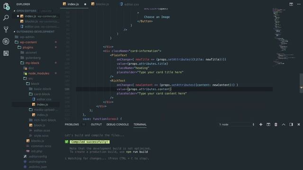The height and width of the screenshot is (170, 303).
Task: Open the Debug view icon
Action: click(6, 41)
